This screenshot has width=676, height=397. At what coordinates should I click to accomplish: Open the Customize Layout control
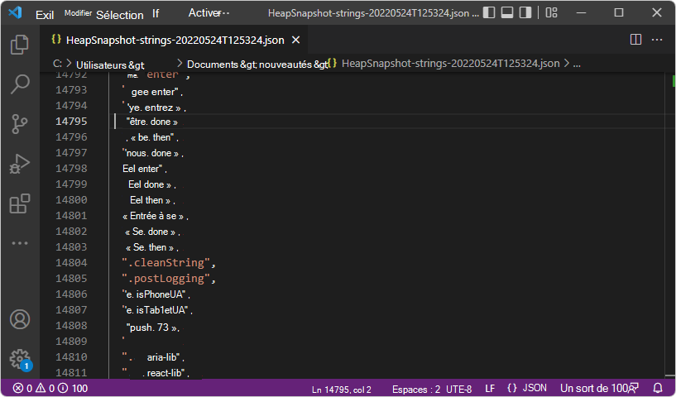(x=551, y=13)
